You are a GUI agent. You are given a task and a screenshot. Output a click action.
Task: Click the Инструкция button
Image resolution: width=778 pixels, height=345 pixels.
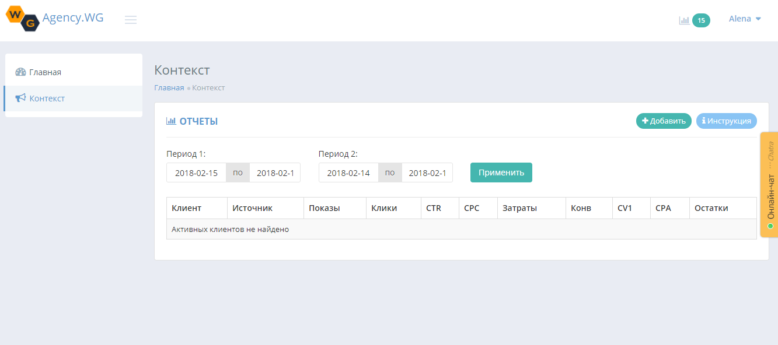(x=726, y=121)
